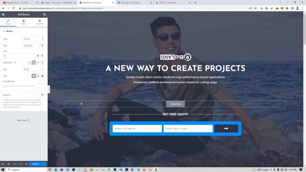Screen dimensions: 306x172
Task: Bookmark this page with the star icon
Action: tap(255, 9)
